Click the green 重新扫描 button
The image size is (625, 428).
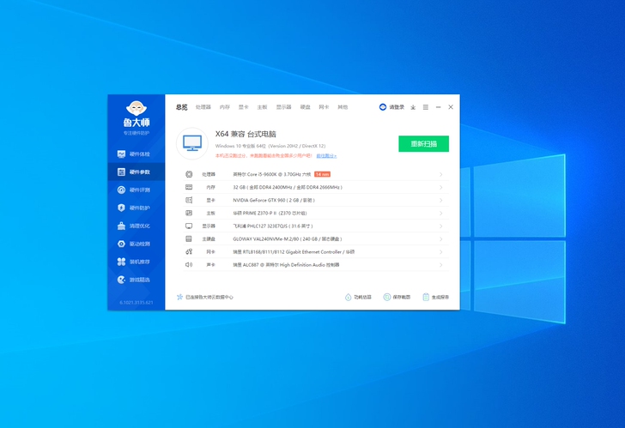[x=424, y=144]
